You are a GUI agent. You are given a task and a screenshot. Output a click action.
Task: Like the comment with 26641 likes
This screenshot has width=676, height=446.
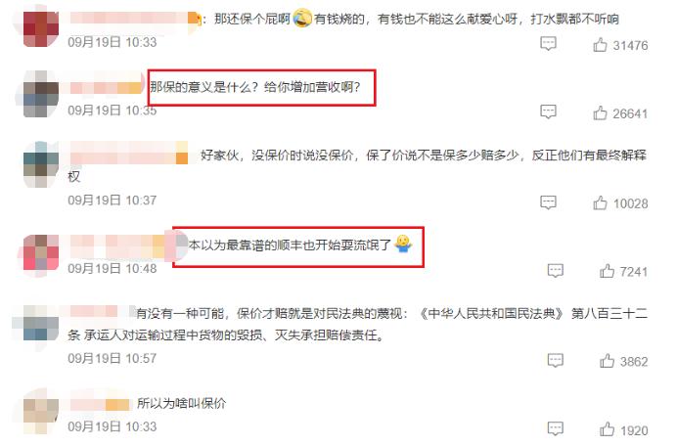(600, 112)
